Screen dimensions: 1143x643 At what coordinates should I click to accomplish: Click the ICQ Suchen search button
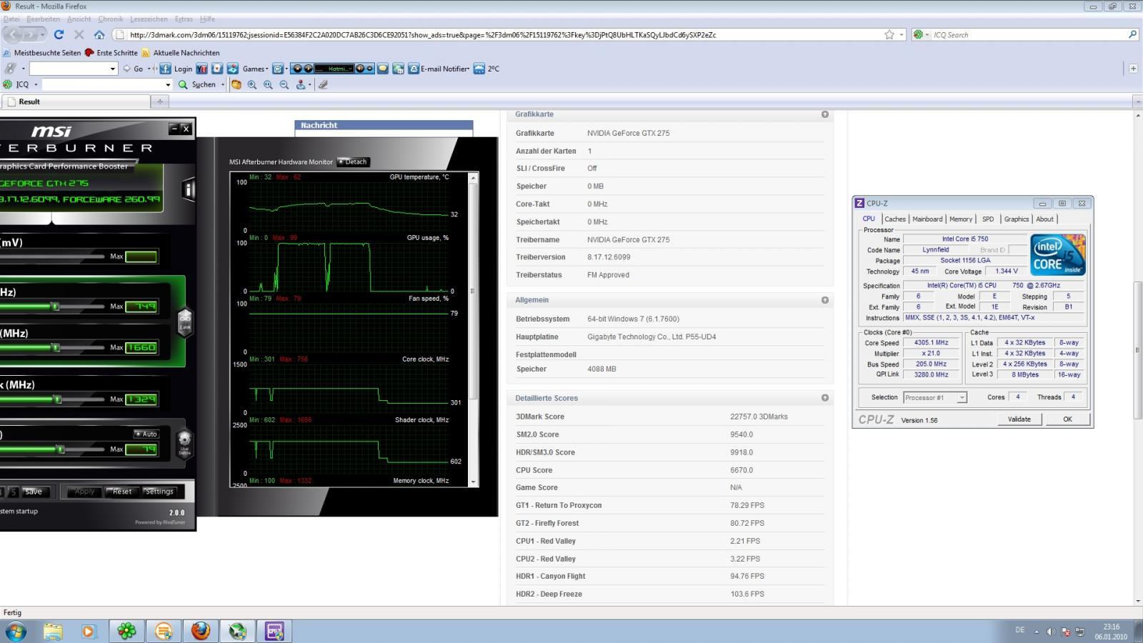198,84
